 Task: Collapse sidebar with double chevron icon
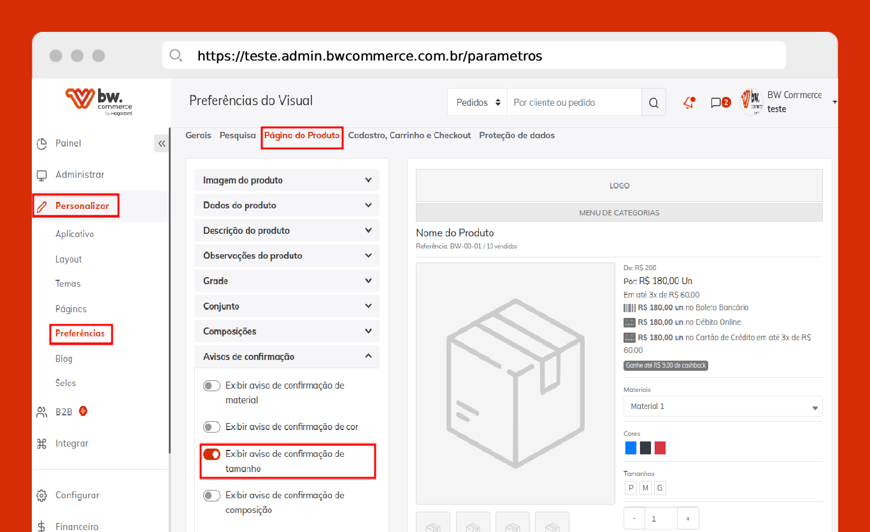pyautogui.click(x=162, y=143)
